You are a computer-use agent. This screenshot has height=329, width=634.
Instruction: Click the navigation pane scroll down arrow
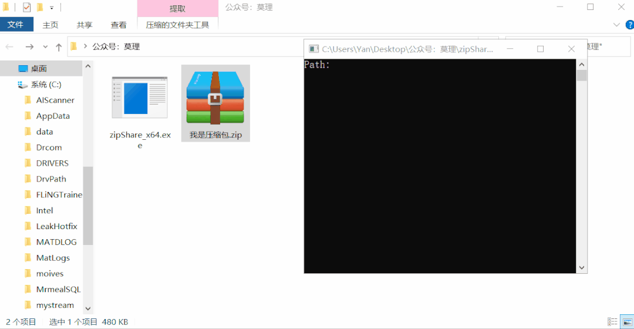tap(87, 308)
